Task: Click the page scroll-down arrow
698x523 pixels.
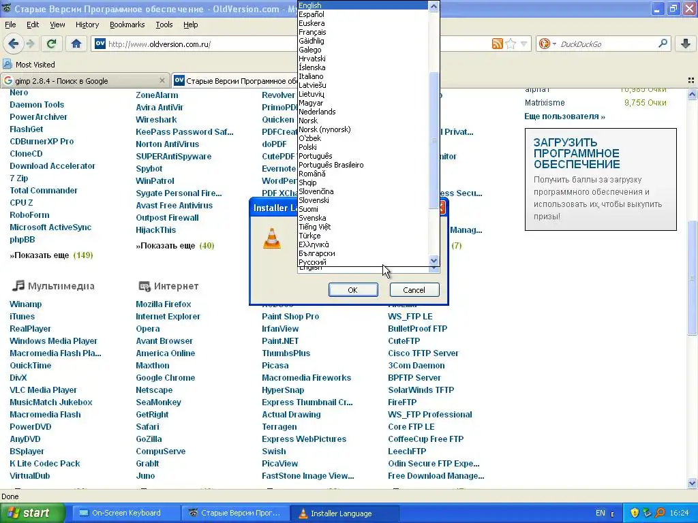Action: click(692, 483)
